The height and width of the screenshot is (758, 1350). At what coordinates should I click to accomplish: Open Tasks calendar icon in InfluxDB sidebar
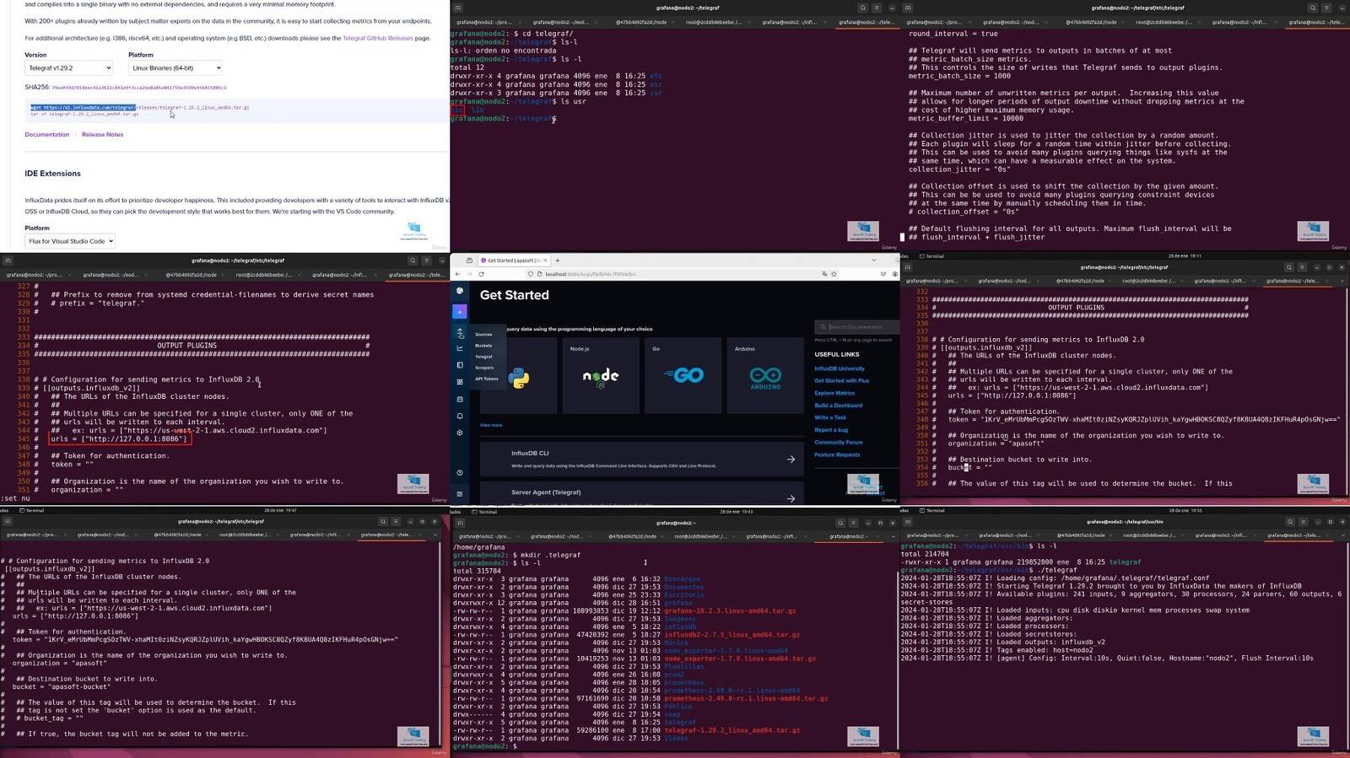click(460, 399)
